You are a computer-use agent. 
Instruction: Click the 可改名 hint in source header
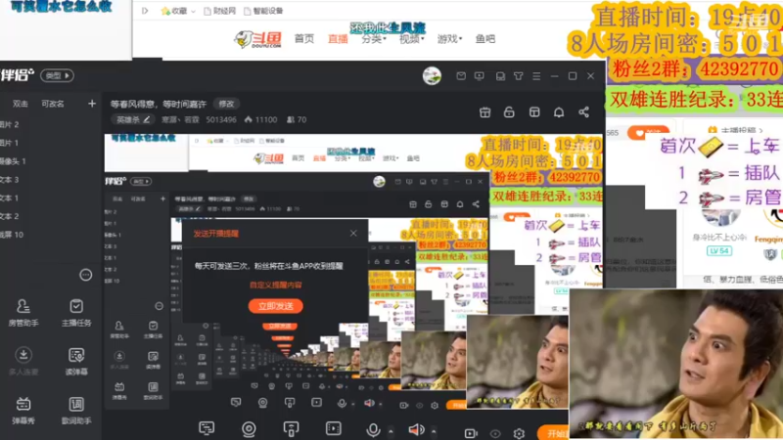pyautogui.click(x=53, y=104)
